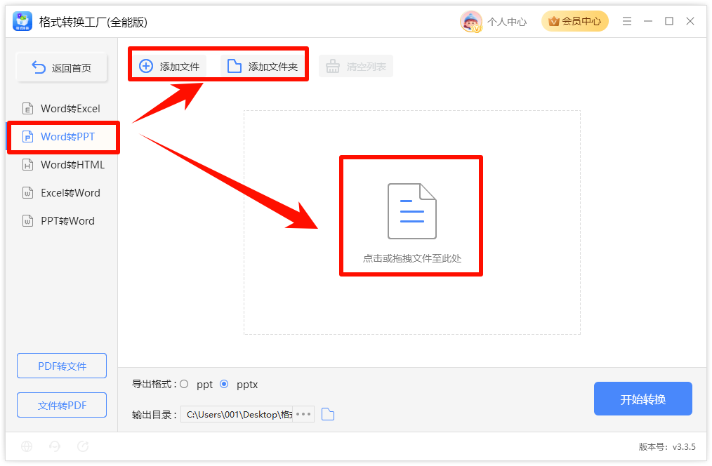Click the refresh/share icon in status bar
The height and width of the screenshot is (466, 712).
tap(83, 446)
